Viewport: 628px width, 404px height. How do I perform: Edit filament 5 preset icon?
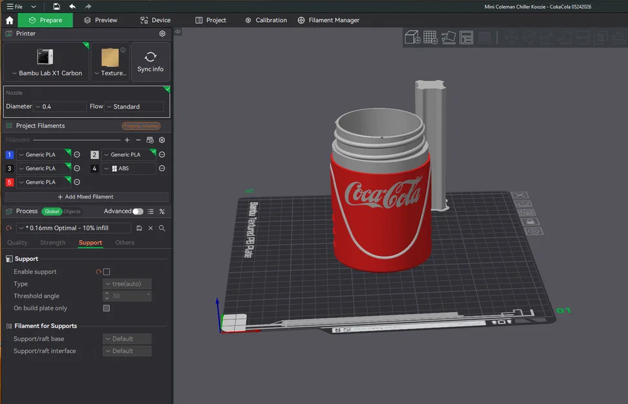[x=77, y=182]
